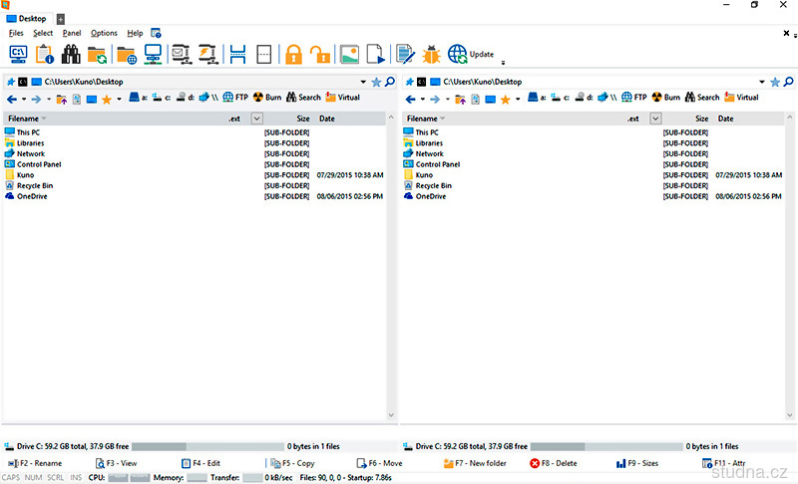Expand the left panel path dropdown
798x484 pixels.
[x=364, y=81]
